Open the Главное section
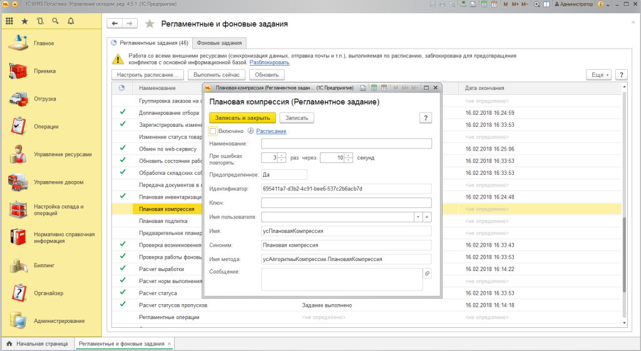Viewport: 641px width, 351px height. tap(51, 43)
